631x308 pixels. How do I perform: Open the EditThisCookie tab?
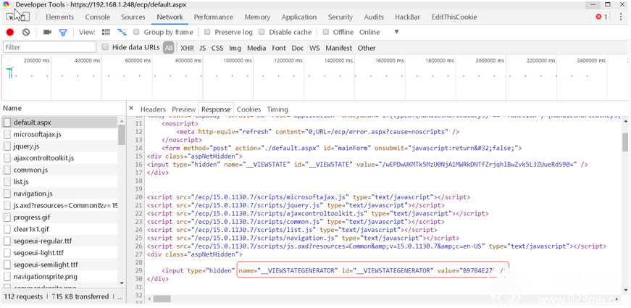[x=454, y=17]
